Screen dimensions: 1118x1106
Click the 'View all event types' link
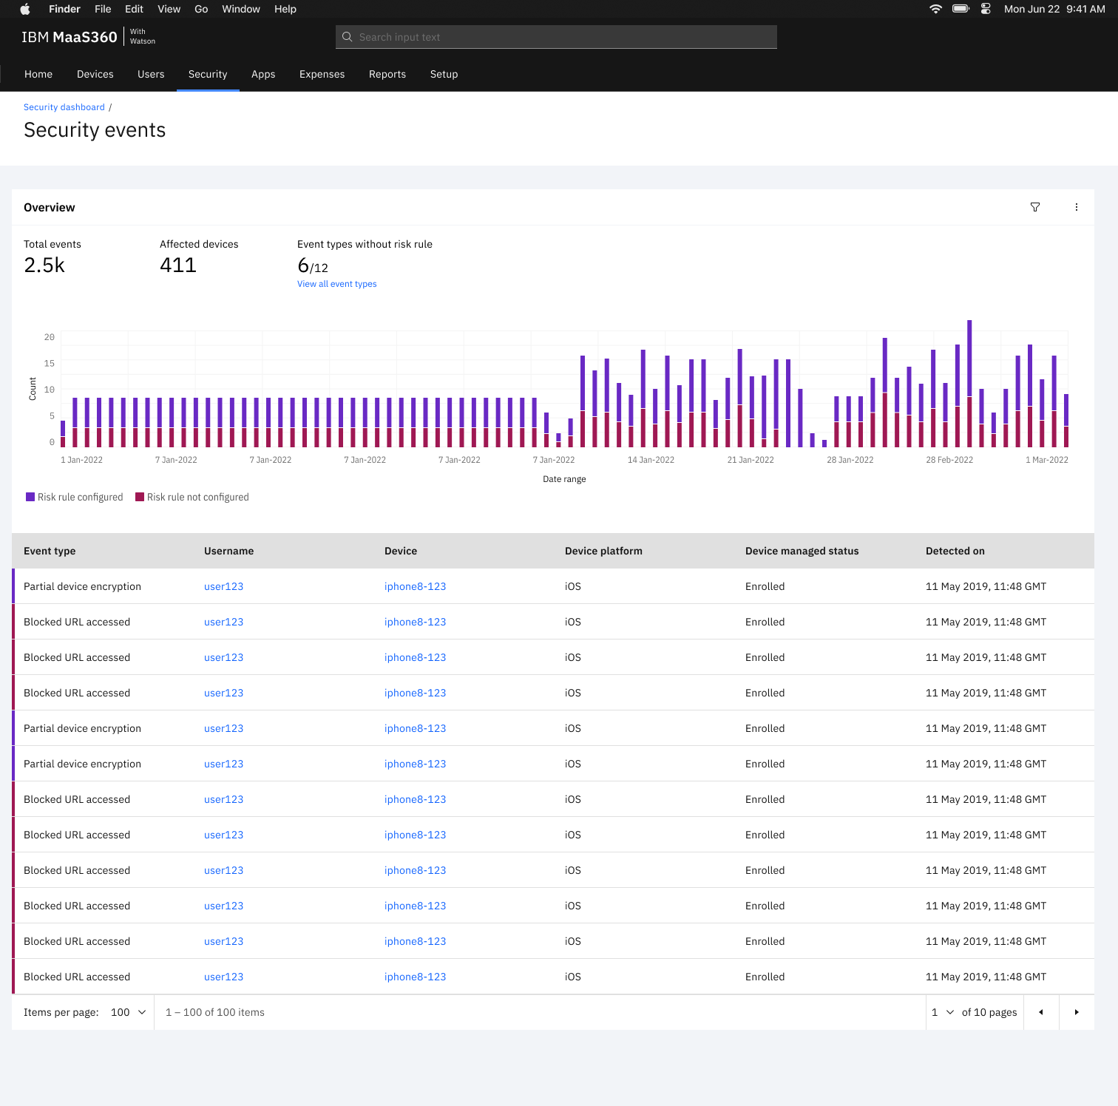[x=337, y=284]
